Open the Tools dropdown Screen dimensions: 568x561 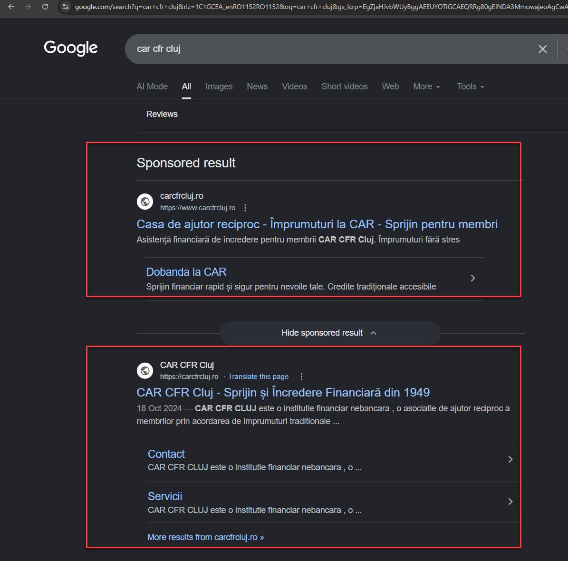[x=470, y=87]
